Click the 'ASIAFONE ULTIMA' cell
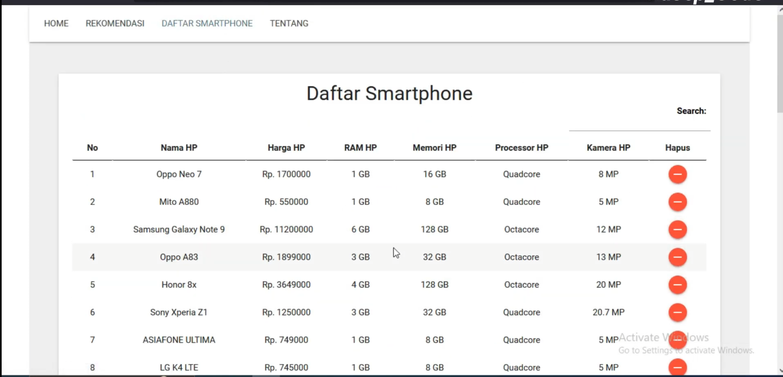The image size is (783, 377). coord(179,340)
